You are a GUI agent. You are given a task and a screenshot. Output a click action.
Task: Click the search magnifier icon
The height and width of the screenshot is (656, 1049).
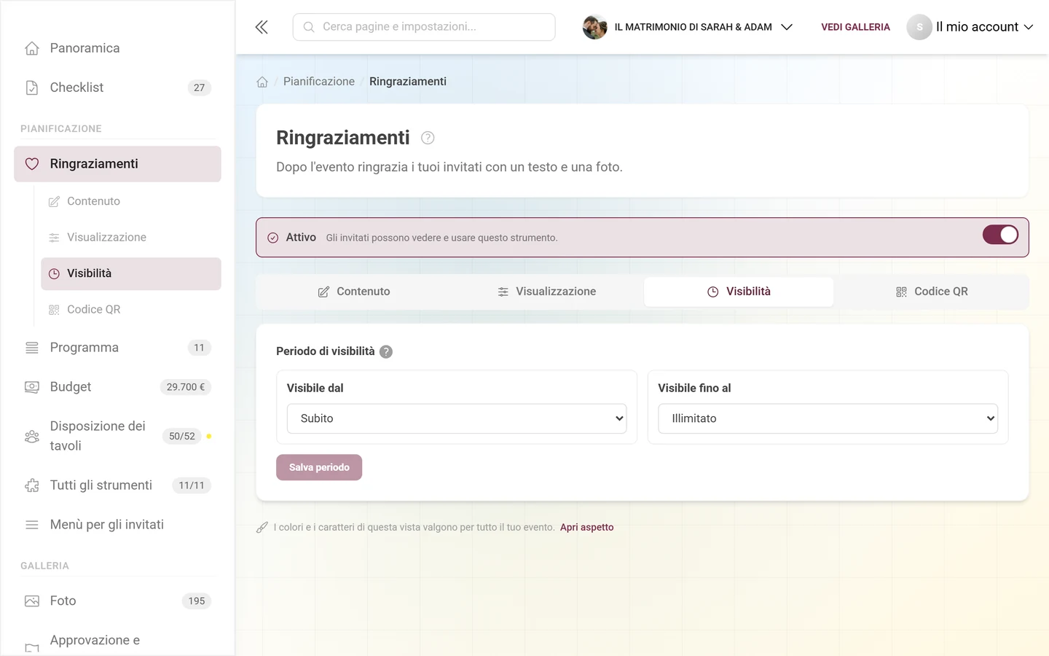coord(309,27)
